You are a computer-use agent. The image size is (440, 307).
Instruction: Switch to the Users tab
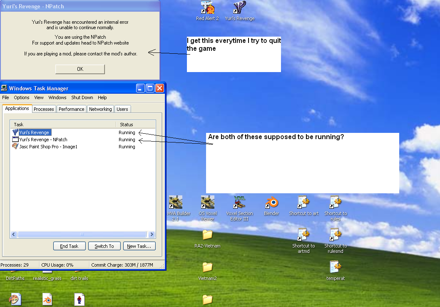click(122, 109)
